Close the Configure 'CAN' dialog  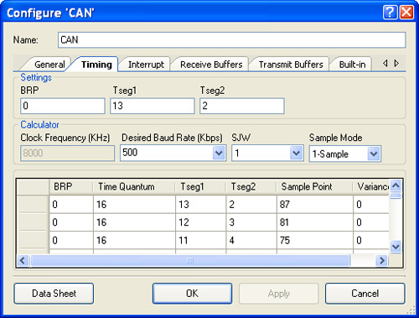[406, 12]
